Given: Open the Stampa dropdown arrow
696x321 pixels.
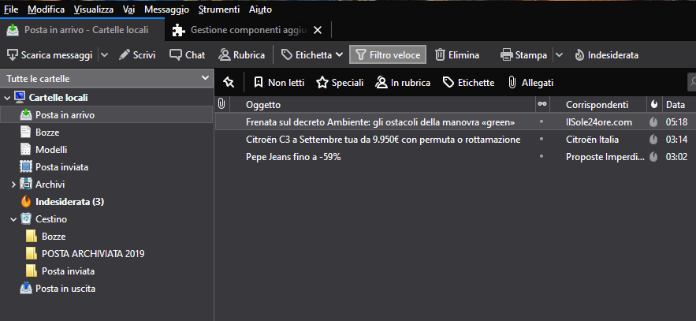Looking at the screenshot, I should pos(559,55).
